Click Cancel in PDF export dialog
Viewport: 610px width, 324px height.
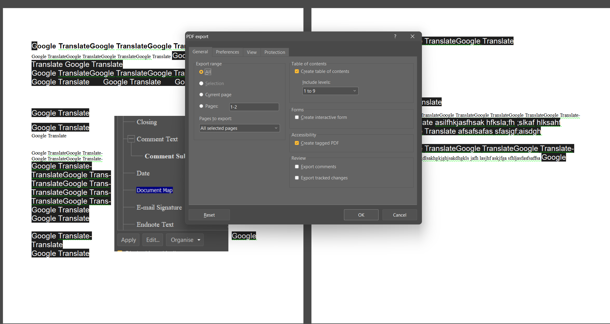point(399,215)
